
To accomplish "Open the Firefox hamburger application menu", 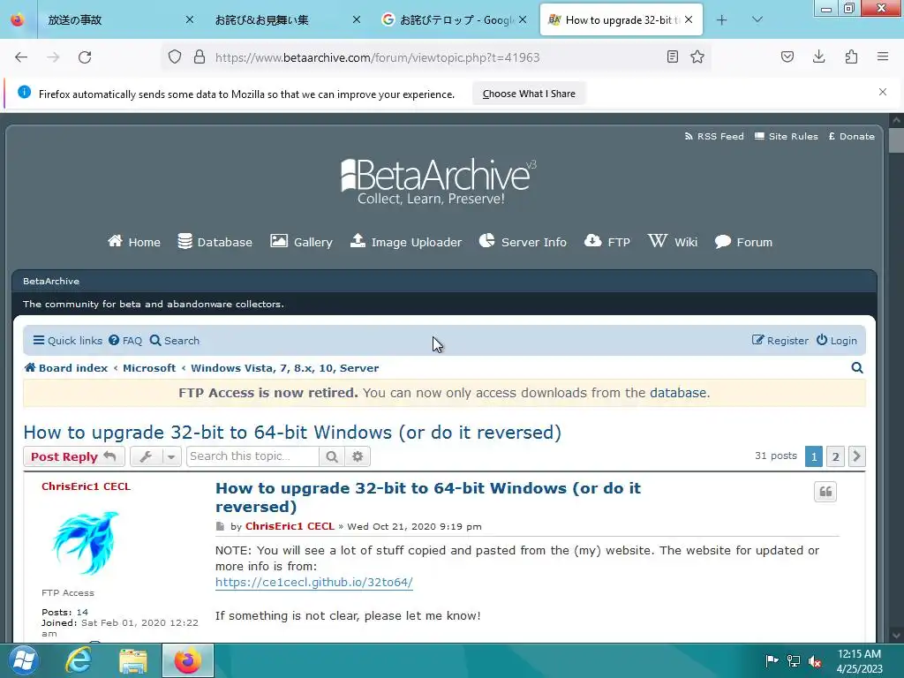I will pos(883,56).
